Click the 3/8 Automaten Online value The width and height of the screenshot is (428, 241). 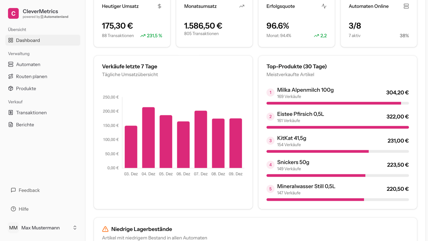click(355, 26)
